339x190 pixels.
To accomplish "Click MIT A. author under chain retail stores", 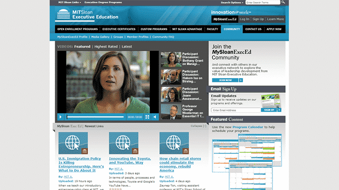I will point(169,177).
